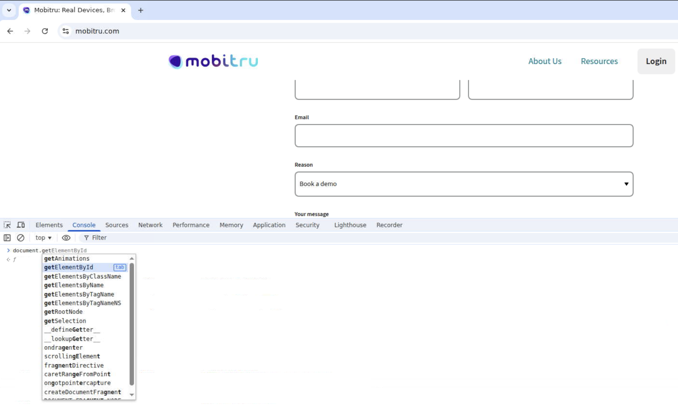This screenshot has height=406, width=678.
Task: Click the inspect element picker icon
Action: 7,225
